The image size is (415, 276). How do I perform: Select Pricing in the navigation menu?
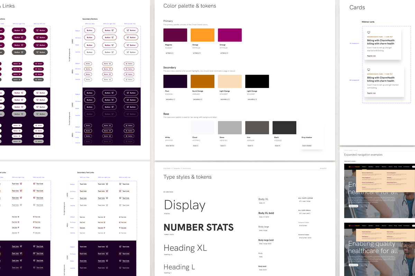click(395, 167)
